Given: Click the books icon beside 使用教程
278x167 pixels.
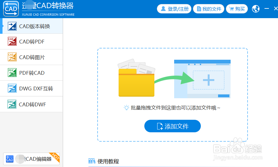Looking at the screenshot, I should click(x=92, y=161).
